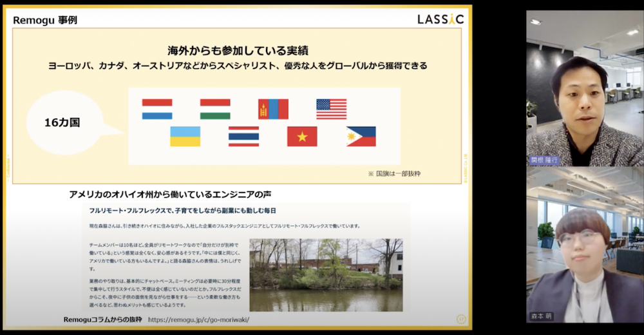Click the Thailand flag
Viewport: 644px width, 335px height.
[243, 137]
